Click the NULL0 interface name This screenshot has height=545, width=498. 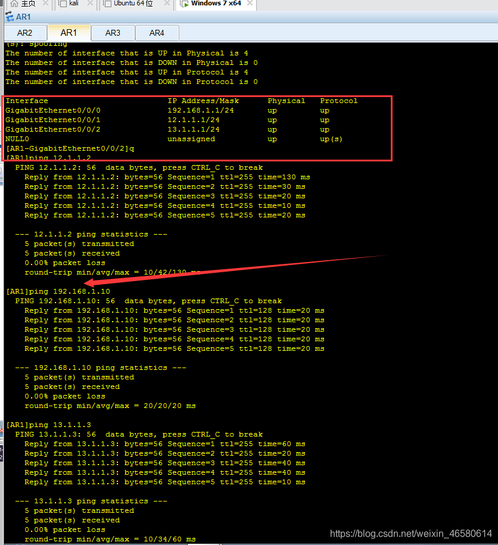tap(17, 139)
